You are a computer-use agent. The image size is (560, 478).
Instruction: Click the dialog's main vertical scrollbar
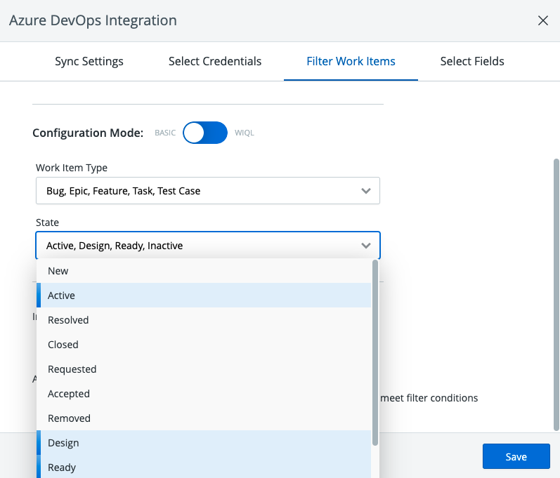556,295
